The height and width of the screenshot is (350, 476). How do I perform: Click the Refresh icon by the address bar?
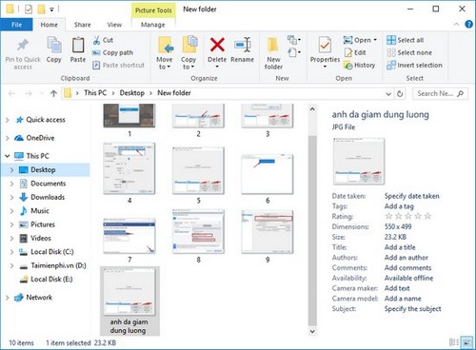400,93
